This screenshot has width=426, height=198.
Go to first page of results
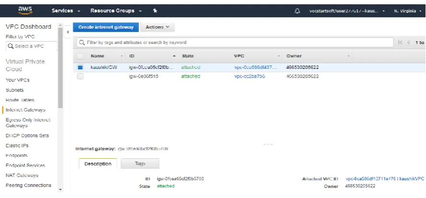tap(400, 42)
